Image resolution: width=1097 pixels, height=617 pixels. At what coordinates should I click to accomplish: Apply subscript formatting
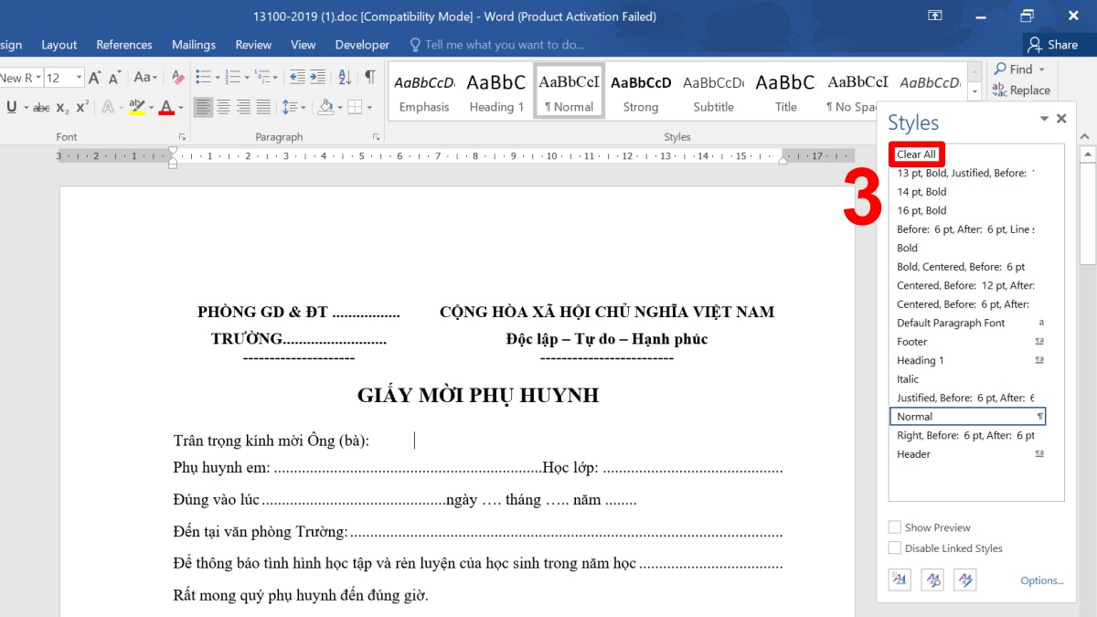point(61,107)
